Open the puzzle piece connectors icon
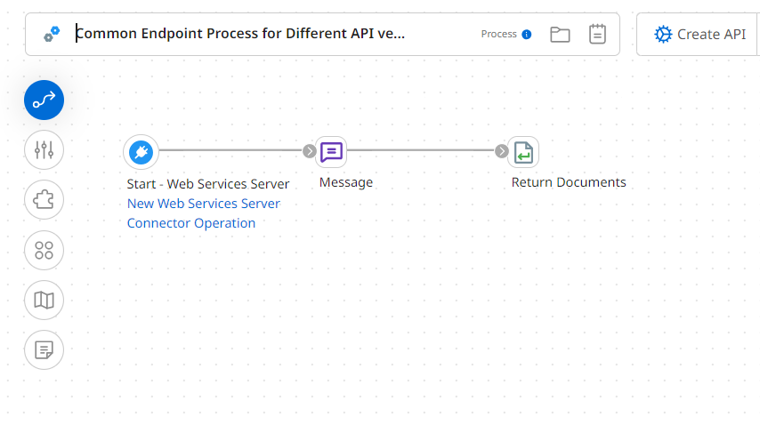 tap(44, 200)
